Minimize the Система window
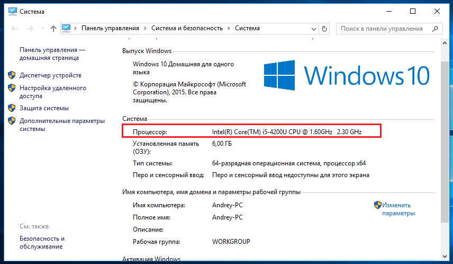 tap(389, 11)
